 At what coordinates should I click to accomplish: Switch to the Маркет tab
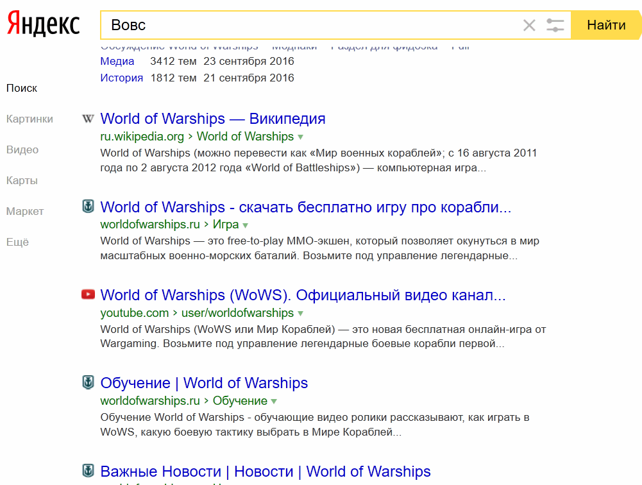[25, 211]
